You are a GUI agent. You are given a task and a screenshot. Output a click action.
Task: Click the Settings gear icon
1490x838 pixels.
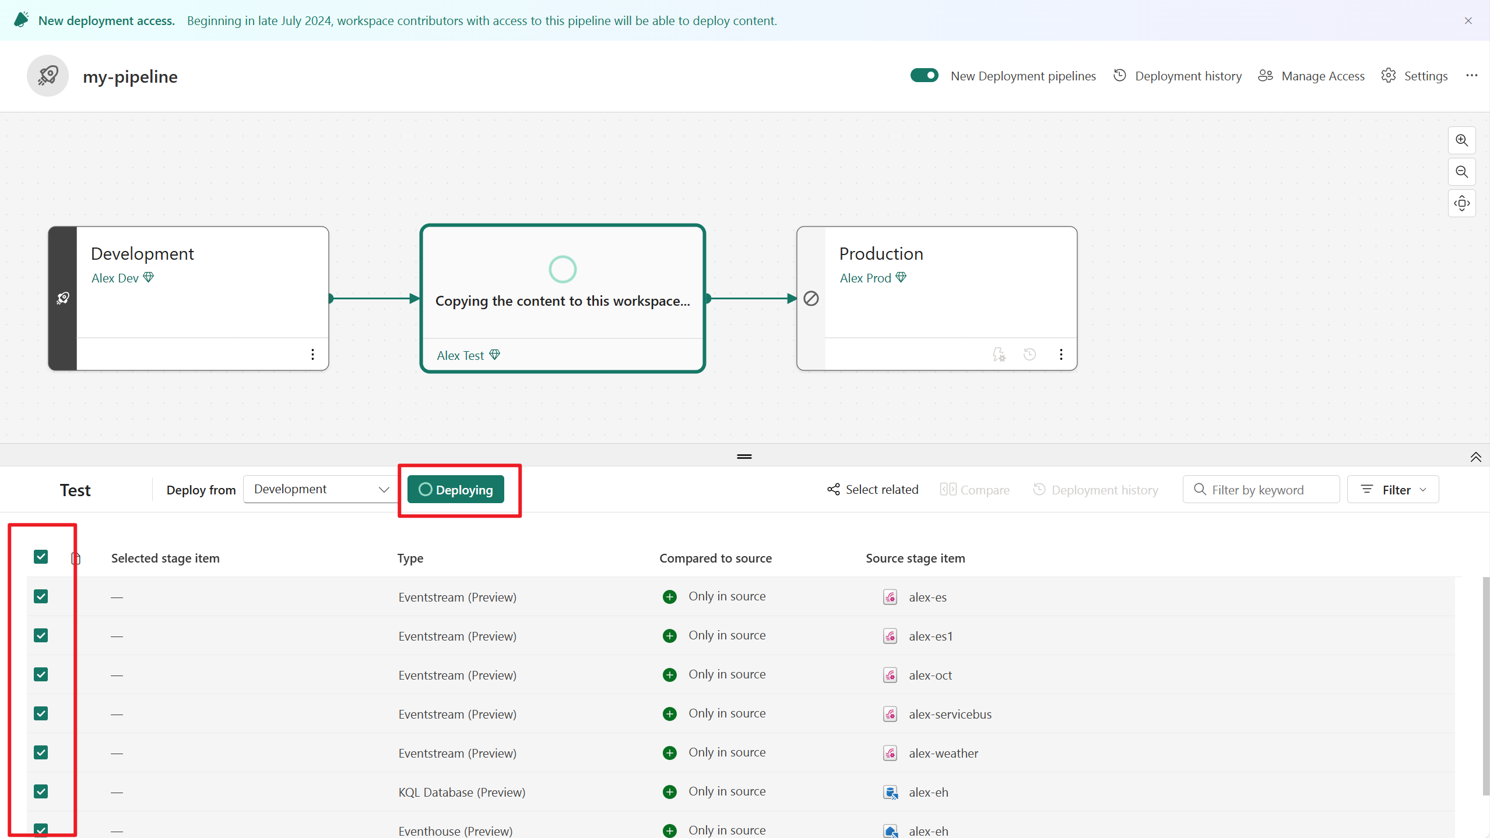pyautogui.click(x=1390, y=76)
